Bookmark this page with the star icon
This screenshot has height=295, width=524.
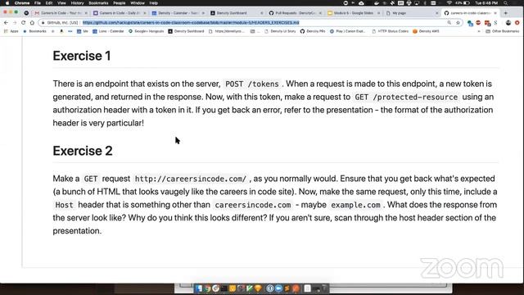[x=458, y=22]
